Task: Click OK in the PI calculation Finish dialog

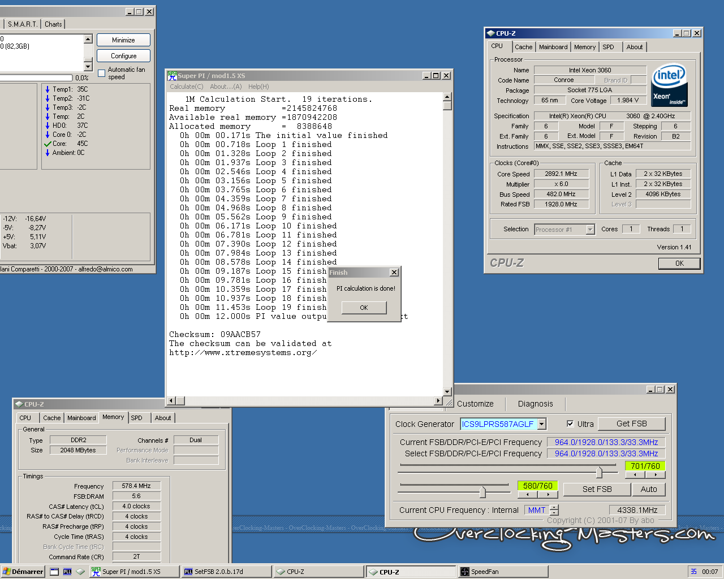Action: pos(364,308)
